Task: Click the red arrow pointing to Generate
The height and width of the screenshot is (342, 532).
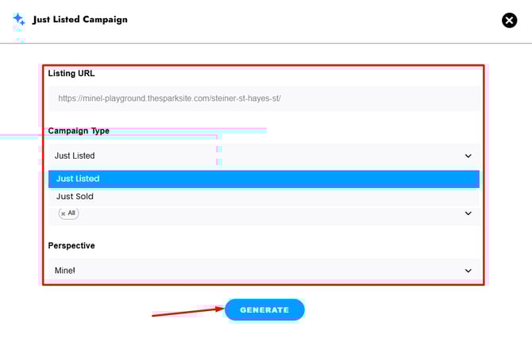Action: point(187,312)
